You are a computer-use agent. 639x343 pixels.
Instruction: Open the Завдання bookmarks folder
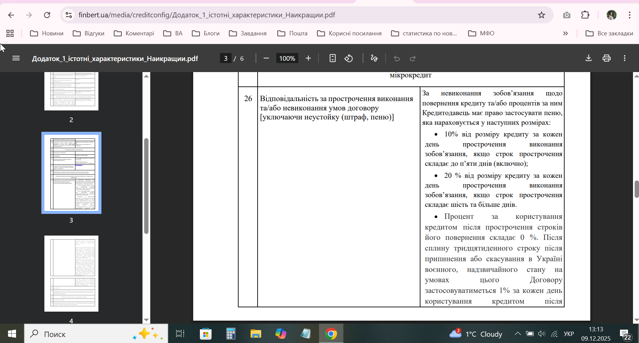coord(248,33)
